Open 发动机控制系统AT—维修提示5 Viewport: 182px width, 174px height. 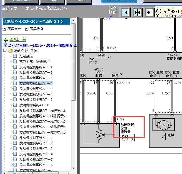click(x=42, y=132)
